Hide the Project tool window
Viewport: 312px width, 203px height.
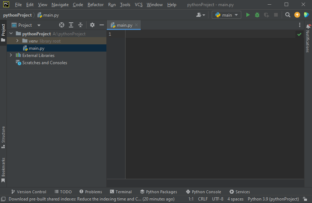[102, 25]
